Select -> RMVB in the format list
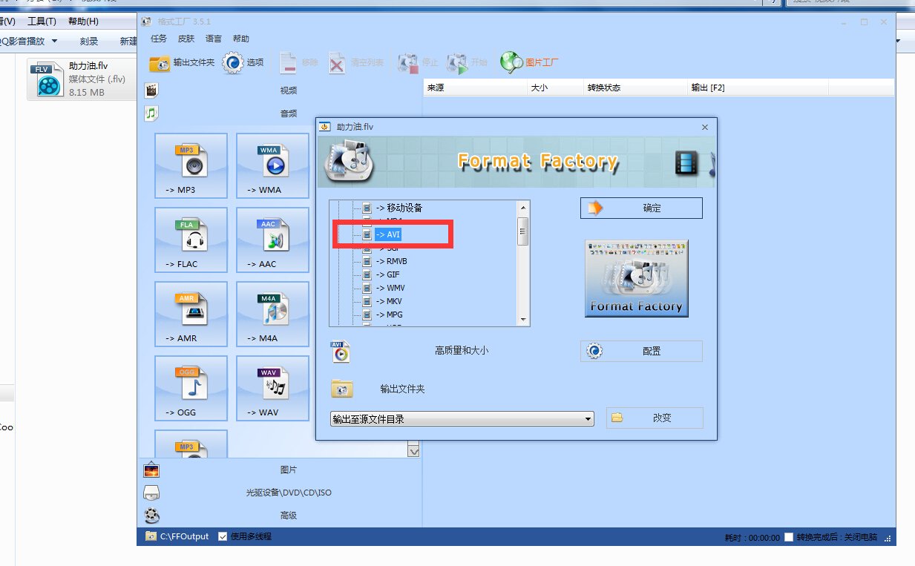 point(396,261)
